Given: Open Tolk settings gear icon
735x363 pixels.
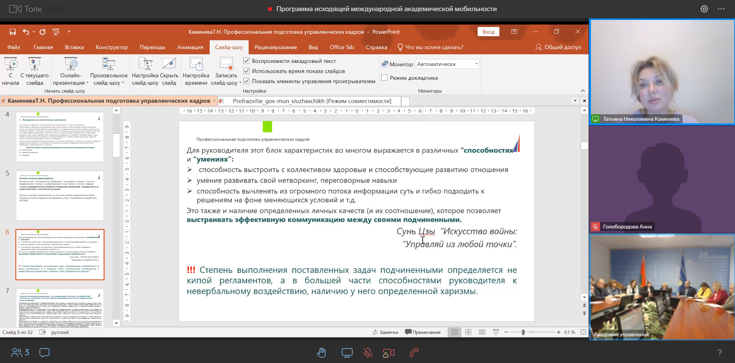Looking at the screenshot, I should click(704, 9).
